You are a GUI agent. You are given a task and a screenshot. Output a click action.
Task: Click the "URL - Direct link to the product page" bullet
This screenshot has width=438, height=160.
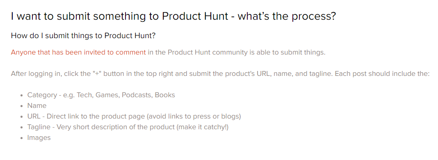tap(134, 117)
